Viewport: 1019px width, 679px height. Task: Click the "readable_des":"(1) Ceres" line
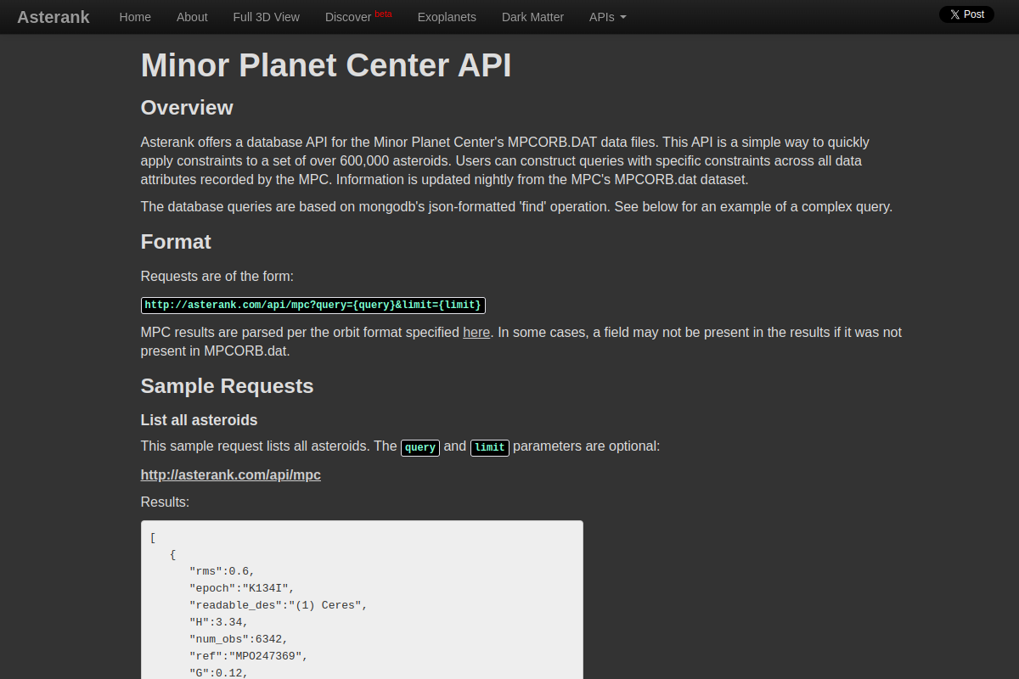tap(278, 605)
